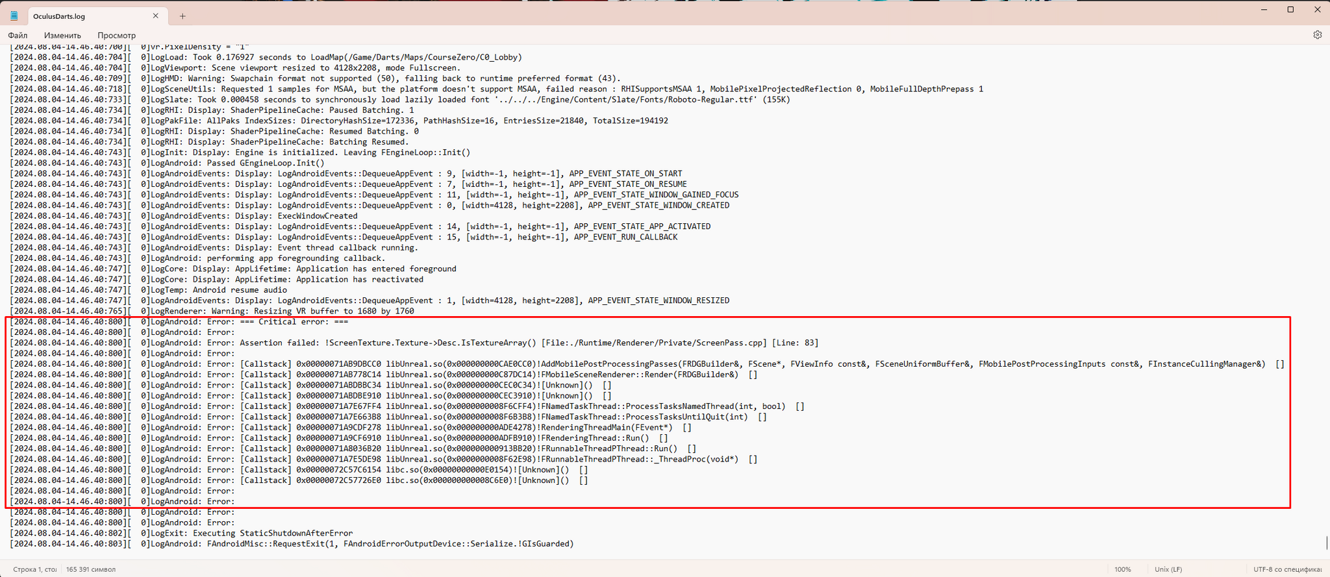Click the 'Assertion failed: !ScreenTexture' line
The height and width of the screenshot is (577, 1330).
click(414, 343)
